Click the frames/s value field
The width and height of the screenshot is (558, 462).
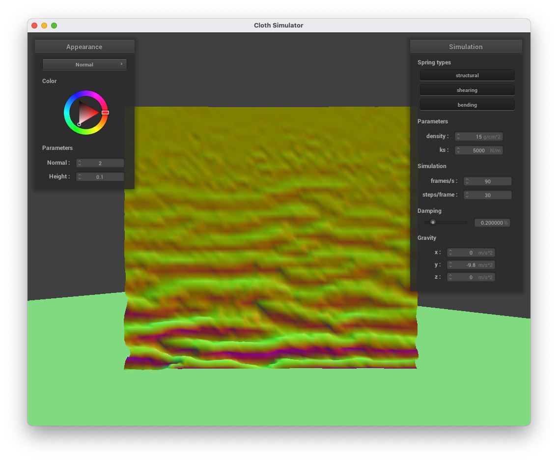click(488, 181)
